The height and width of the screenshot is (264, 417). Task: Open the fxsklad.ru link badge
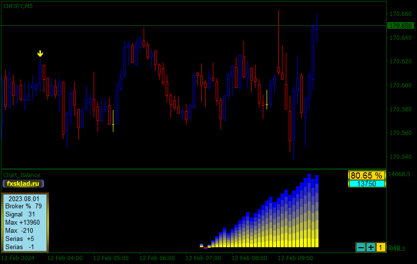coord(23,183)
